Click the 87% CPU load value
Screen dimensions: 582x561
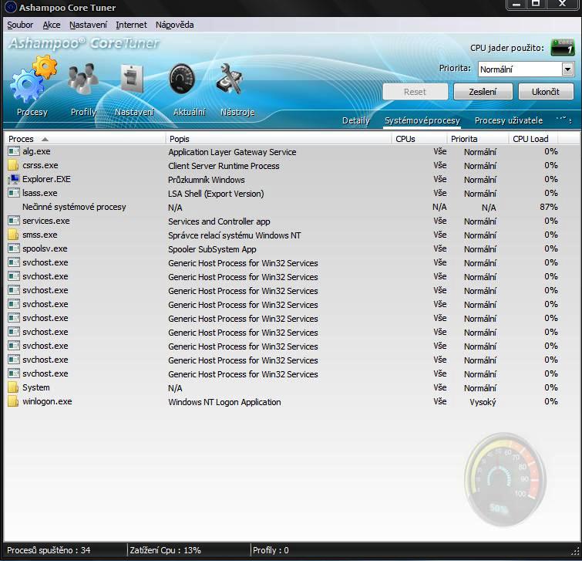click(x=549, y=207)
